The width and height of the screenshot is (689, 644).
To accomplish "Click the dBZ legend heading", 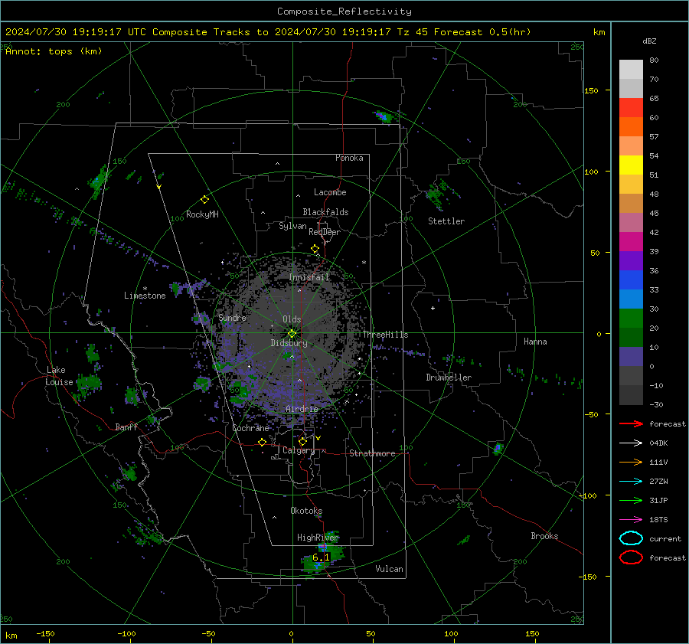I will pyautogui.click(x=649, y=41).
